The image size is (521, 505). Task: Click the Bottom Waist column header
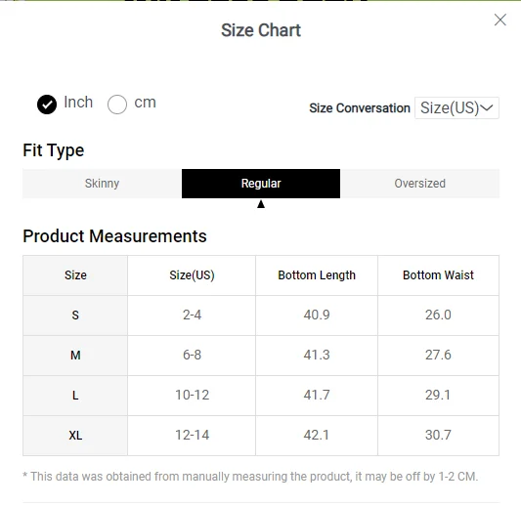tap(438, 275)
